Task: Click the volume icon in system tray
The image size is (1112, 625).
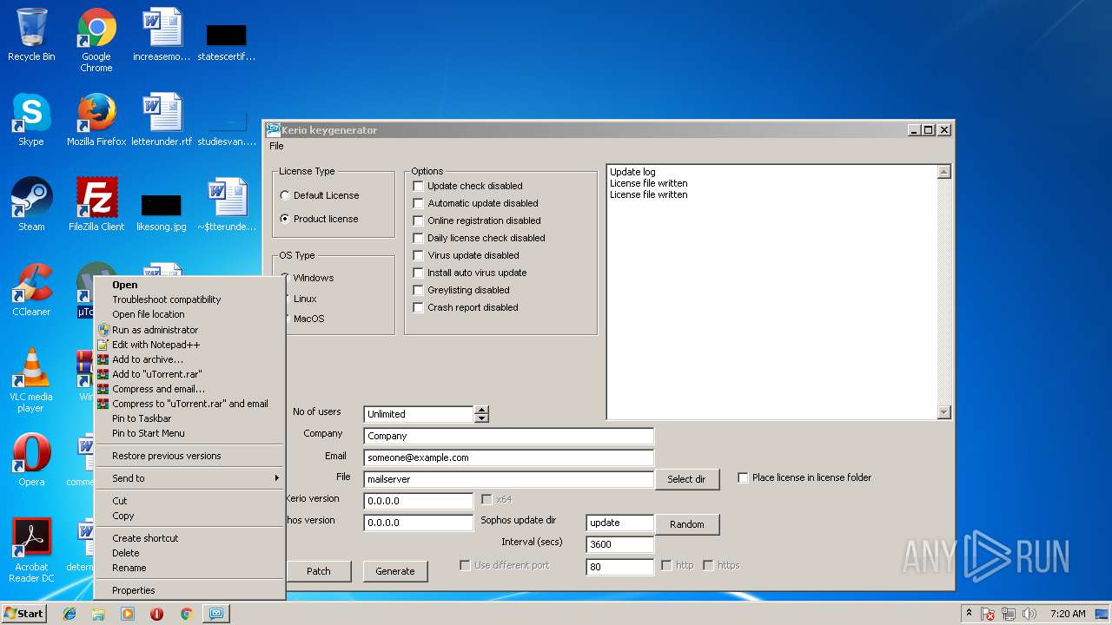Action: pos(1029,614)
